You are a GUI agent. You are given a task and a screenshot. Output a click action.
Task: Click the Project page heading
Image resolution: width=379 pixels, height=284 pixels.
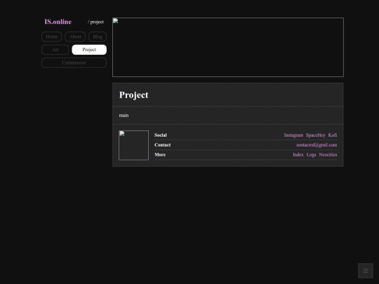pyautogui.click(x=133, y=95)
